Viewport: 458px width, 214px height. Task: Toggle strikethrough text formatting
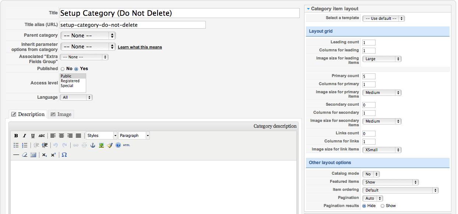tap(42, 136)
